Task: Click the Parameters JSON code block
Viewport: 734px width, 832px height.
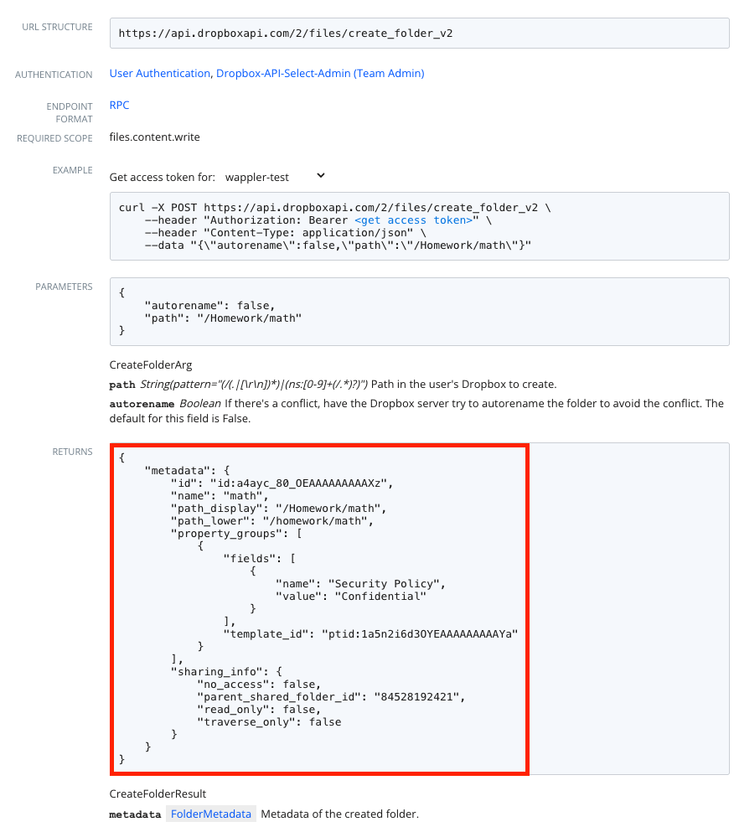Action: click(419, 312)
